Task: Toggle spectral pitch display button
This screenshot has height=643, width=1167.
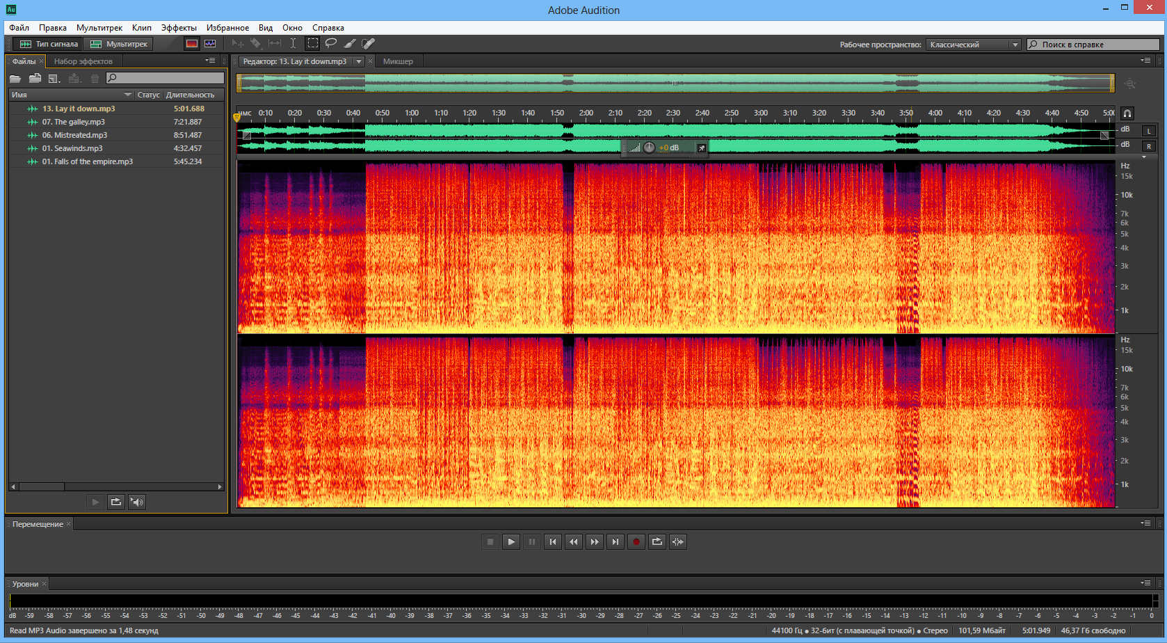Action: pos(210,44)
